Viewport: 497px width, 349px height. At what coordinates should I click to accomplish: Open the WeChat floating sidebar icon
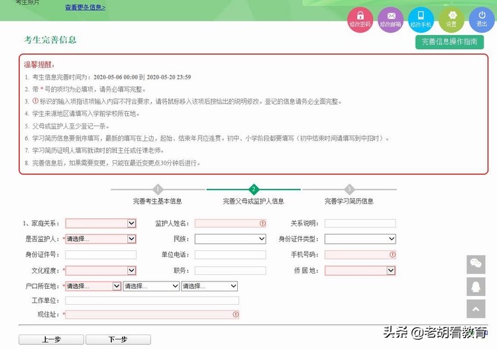click(476, 264)
